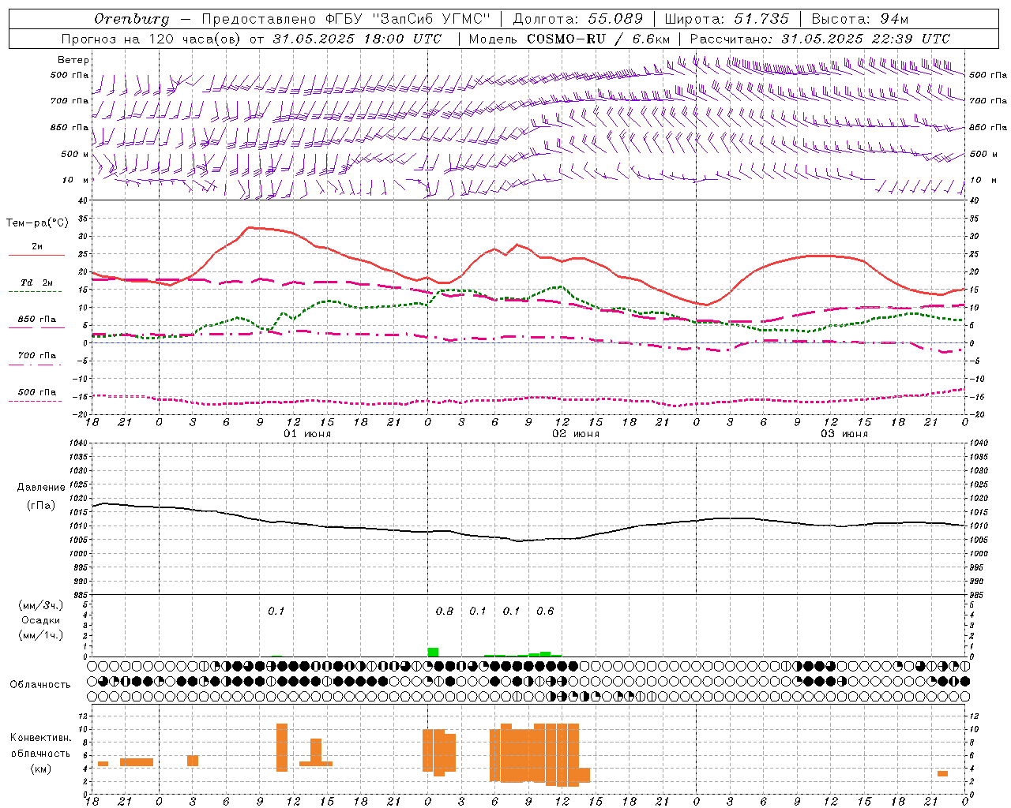The height and width of the screenshot is (808, 1011).
Task: Select the 'Высота: 94м' elevation text
Action: (860, 19)
